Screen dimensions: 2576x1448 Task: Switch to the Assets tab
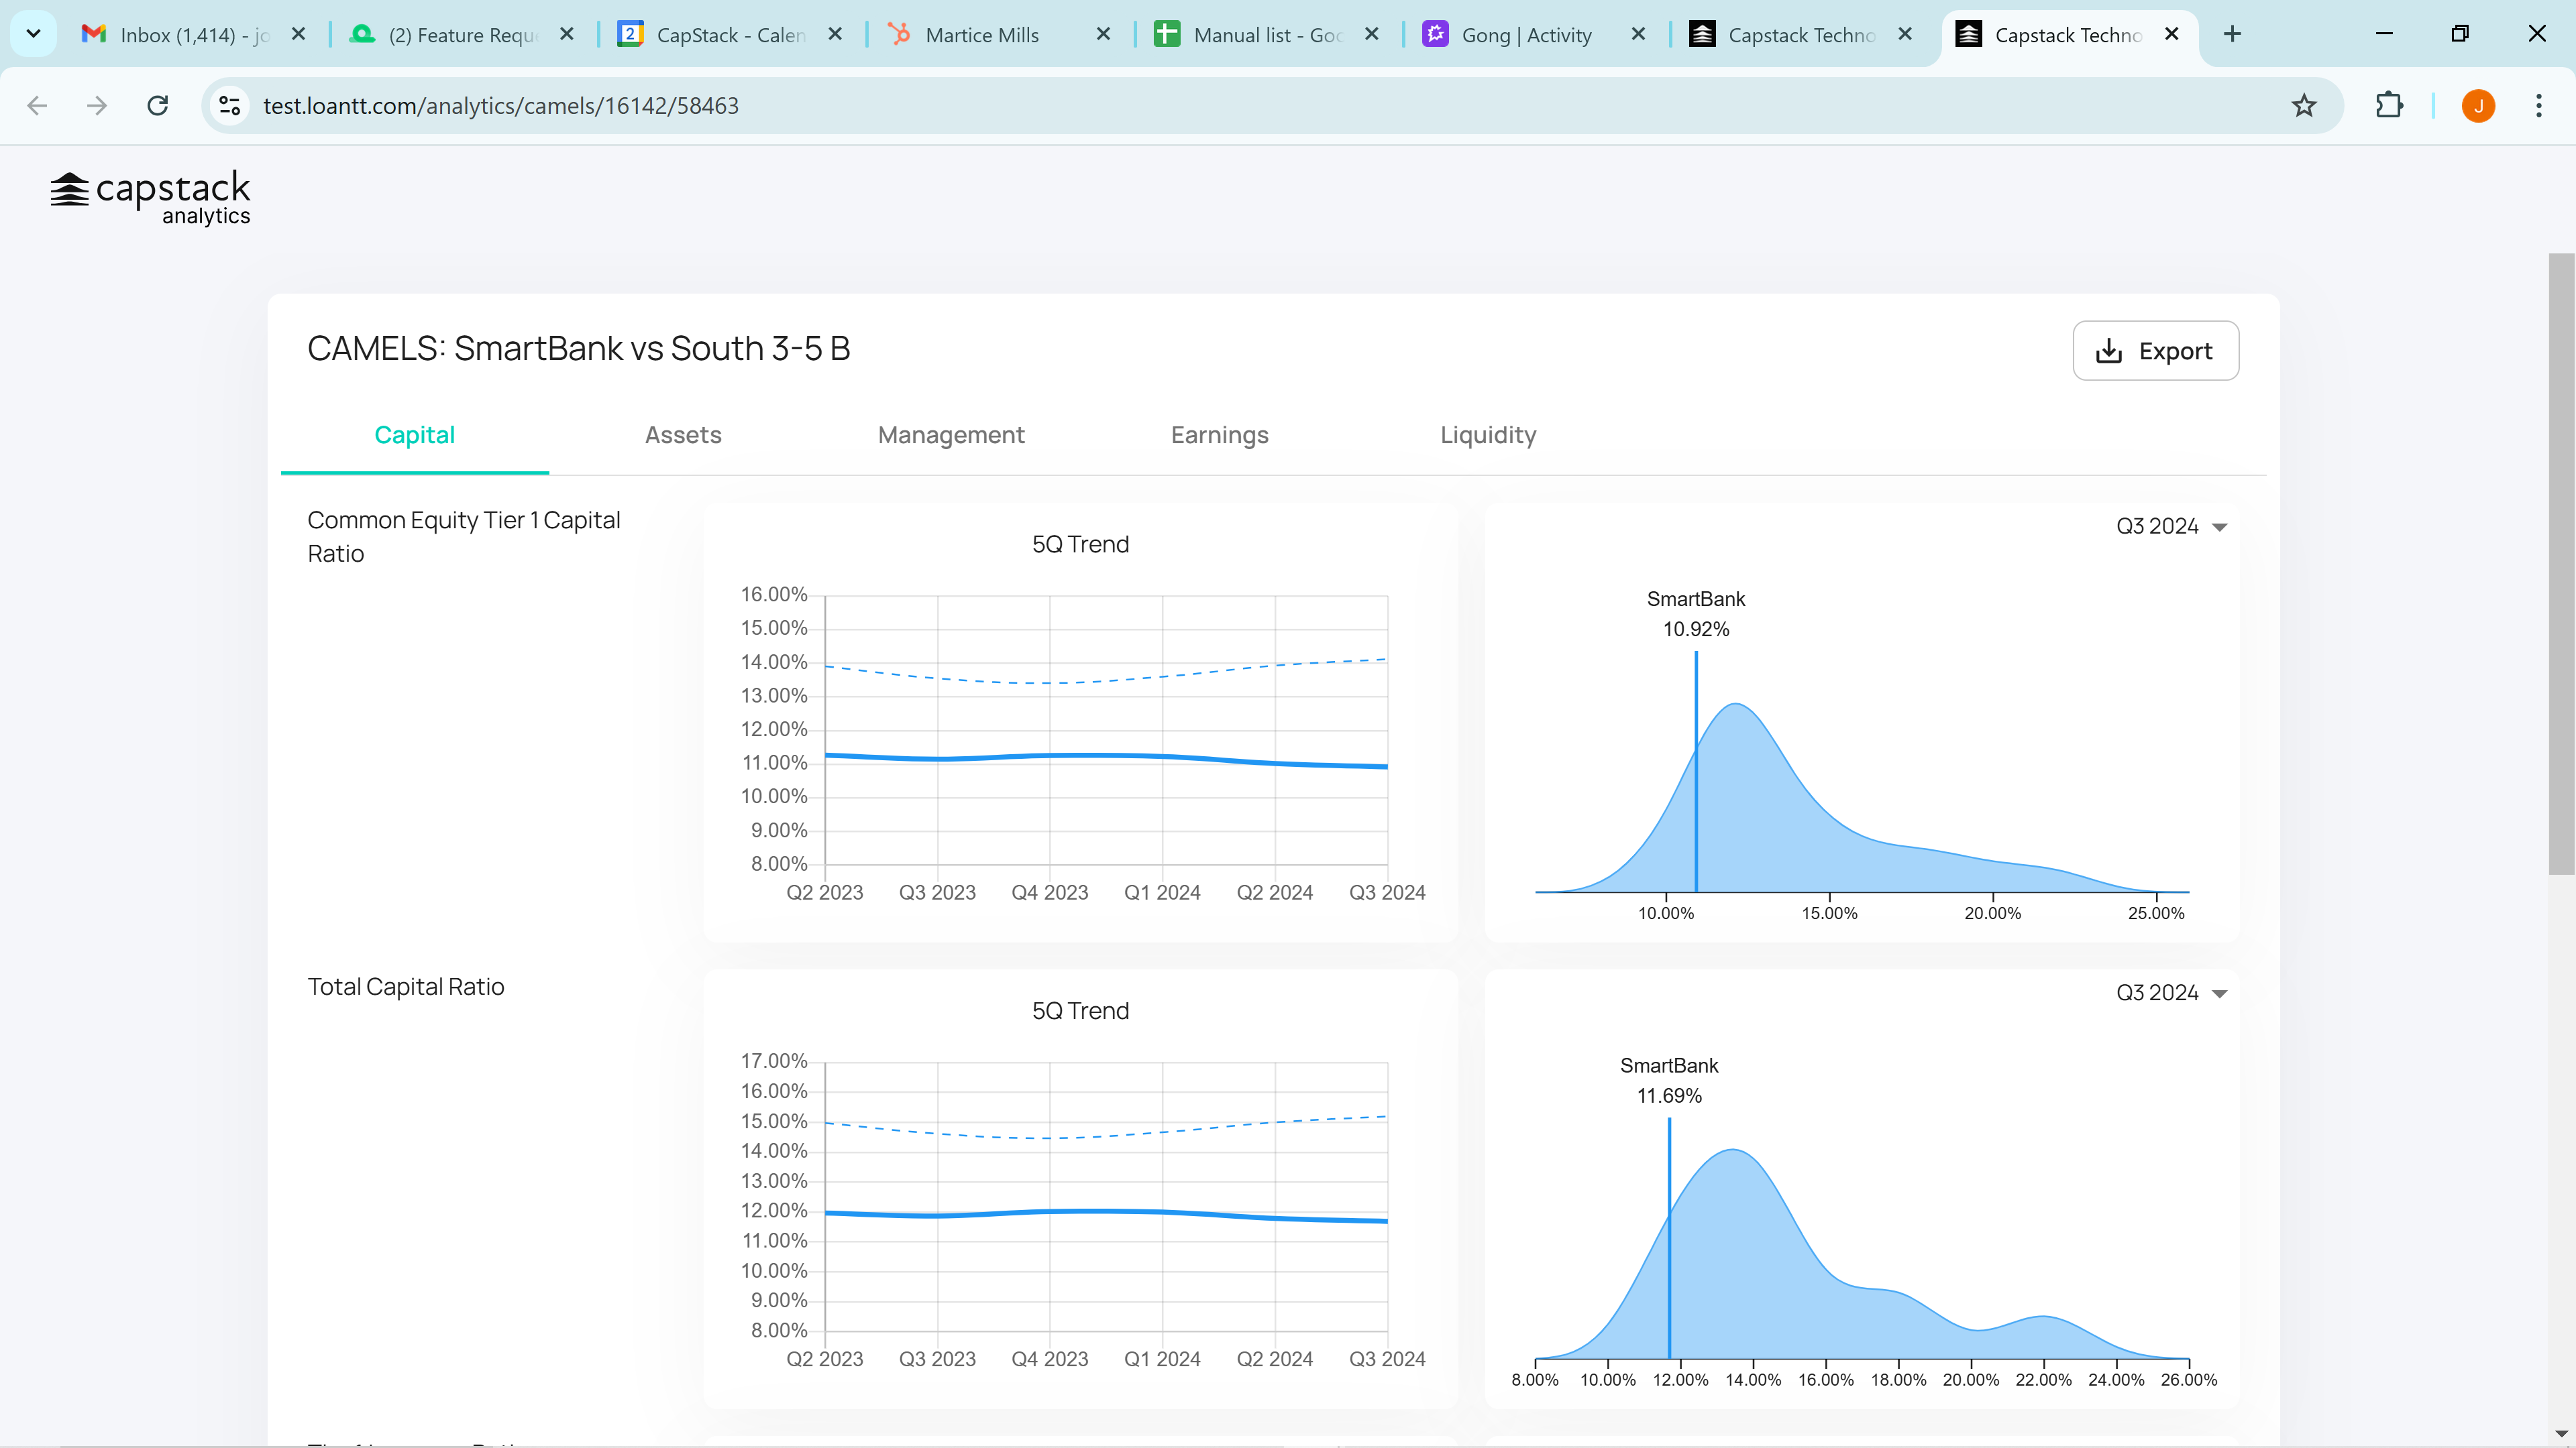[683, 434]
